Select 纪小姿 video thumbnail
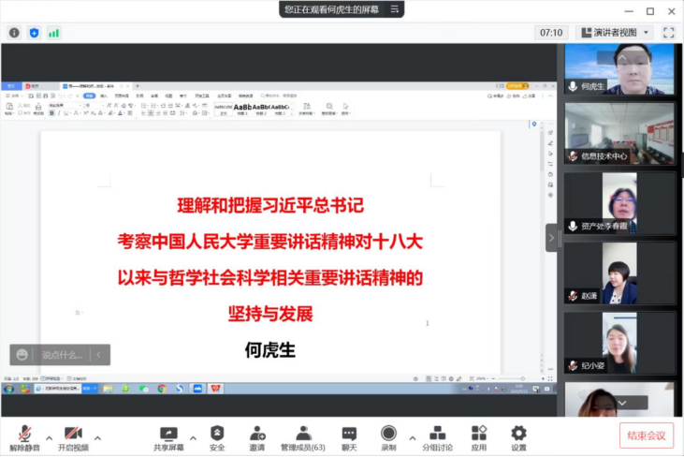Image resolution: width=684 pixels, height=457 pixels. coord(619,343)
